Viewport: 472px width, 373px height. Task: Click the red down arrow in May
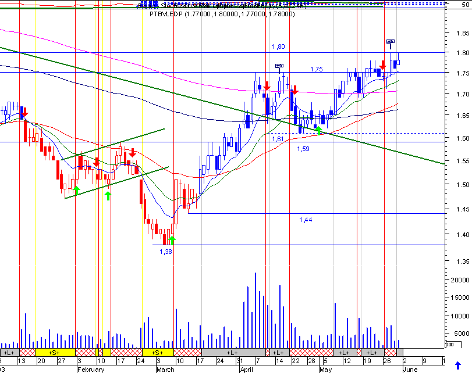pyautogui.click(x=382, y=65)
